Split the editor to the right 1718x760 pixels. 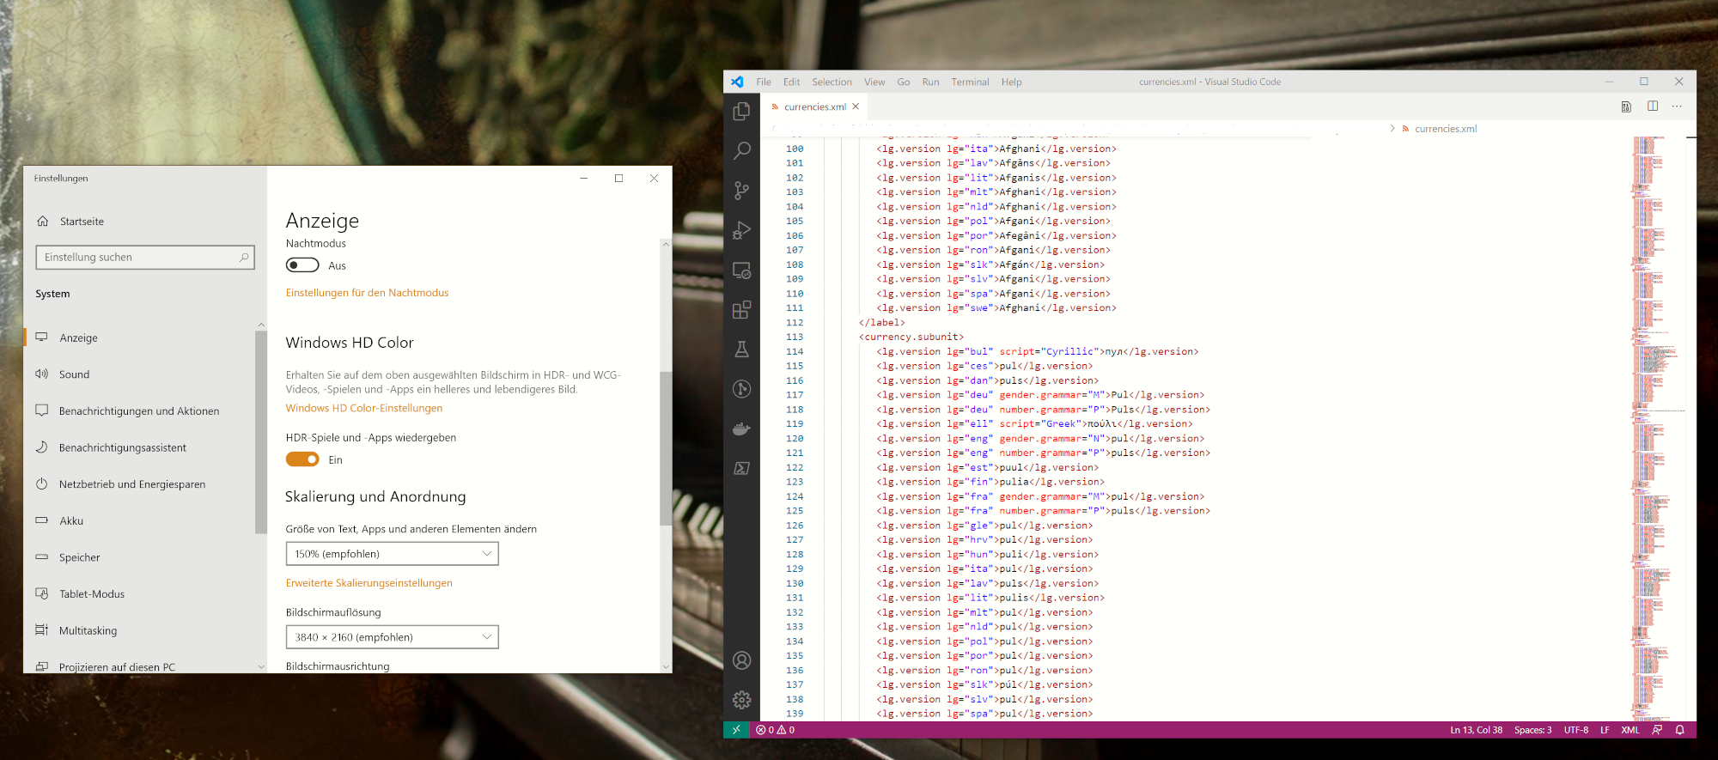[x=1653, y=106]
